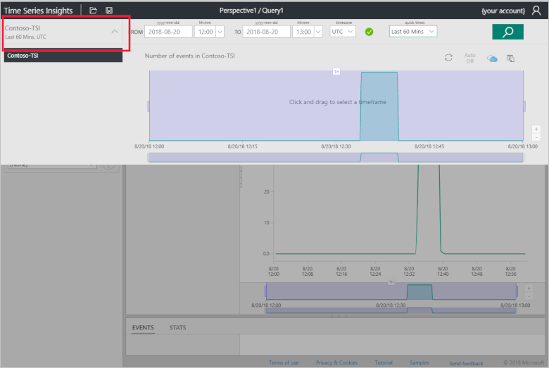Open the Samples link
Image resolution: width=549 pixels, height=368 pixels.
tap(419, 363)
